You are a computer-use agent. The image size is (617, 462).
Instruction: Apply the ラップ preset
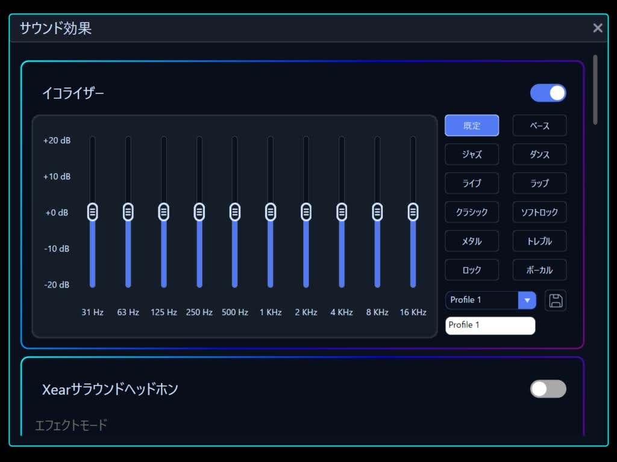539,183
